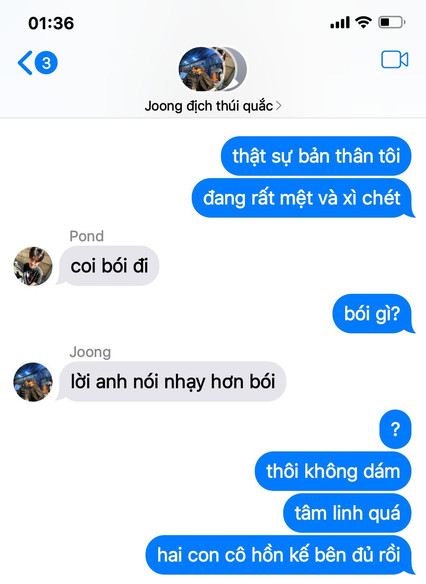Tap the blue back arrow
The image size is (426, 584).
tap(25, 63)
